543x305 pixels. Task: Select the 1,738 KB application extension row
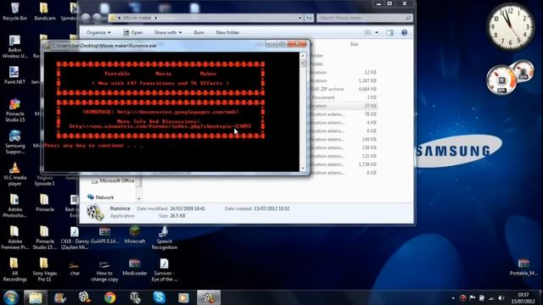coord(344,164)
